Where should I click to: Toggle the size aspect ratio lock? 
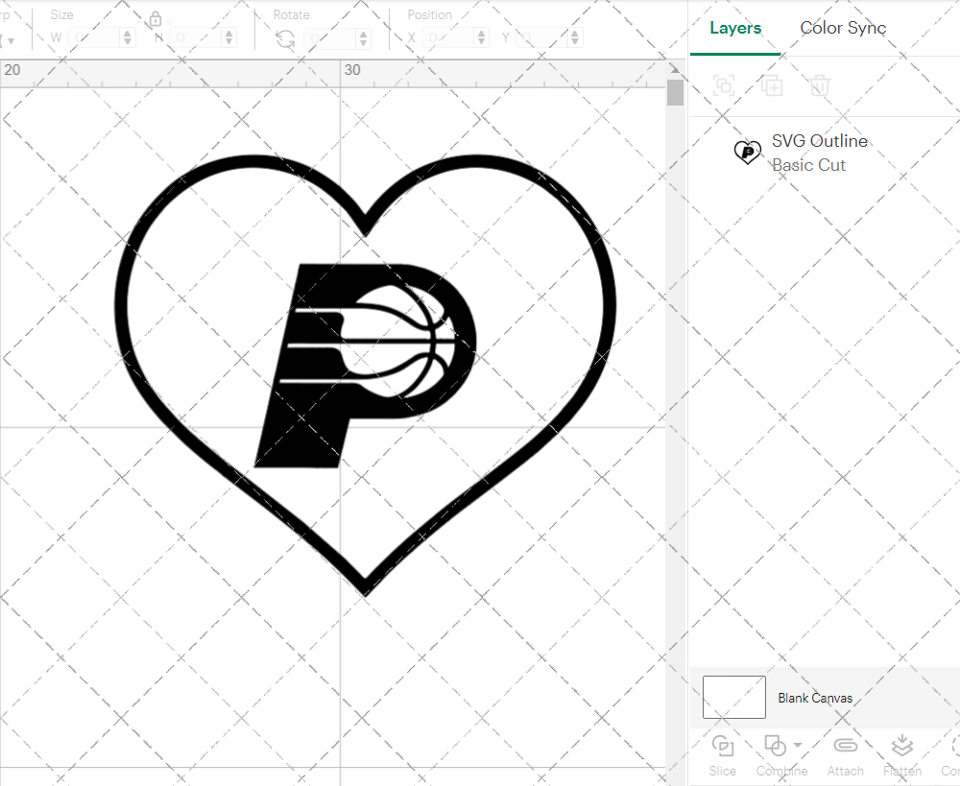156,18
